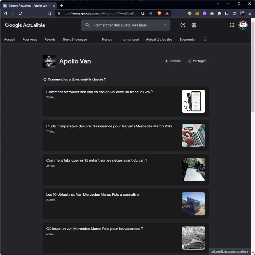
Task: Click the green circular extension icon
Action: [x=190, y=13]
